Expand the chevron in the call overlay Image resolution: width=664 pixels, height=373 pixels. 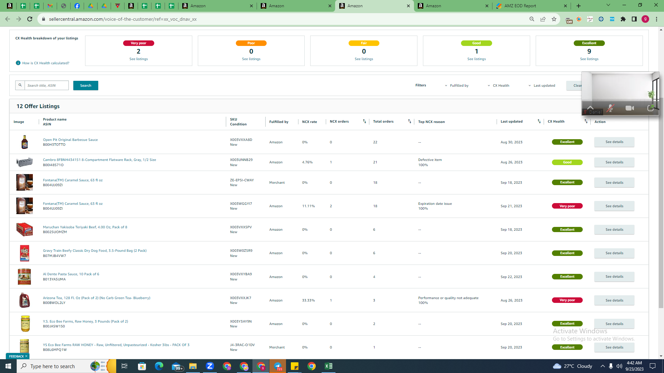pyautogui.click(x=590, y=107)
